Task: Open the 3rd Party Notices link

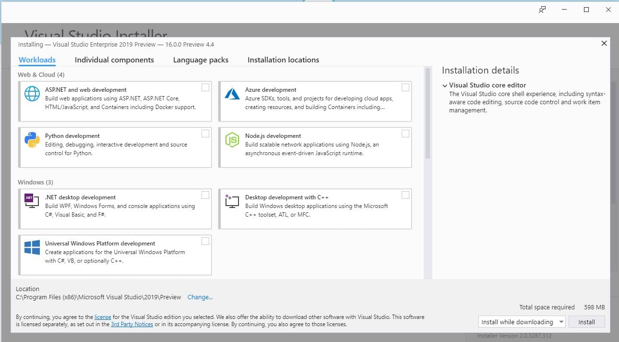Action: [132, 324]
